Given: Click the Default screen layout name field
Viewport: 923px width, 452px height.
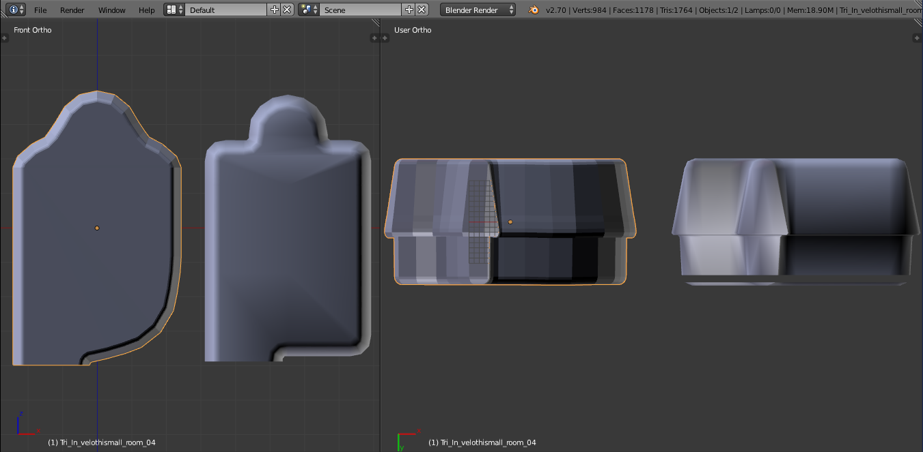Looking at the screenshot, I should [x=226, y=10].
